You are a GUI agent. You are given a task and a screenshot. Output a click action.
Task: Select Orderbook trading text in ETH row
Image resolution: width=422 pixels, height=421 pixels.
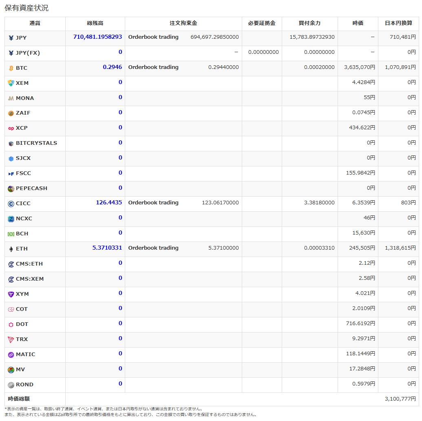(153, 248)
